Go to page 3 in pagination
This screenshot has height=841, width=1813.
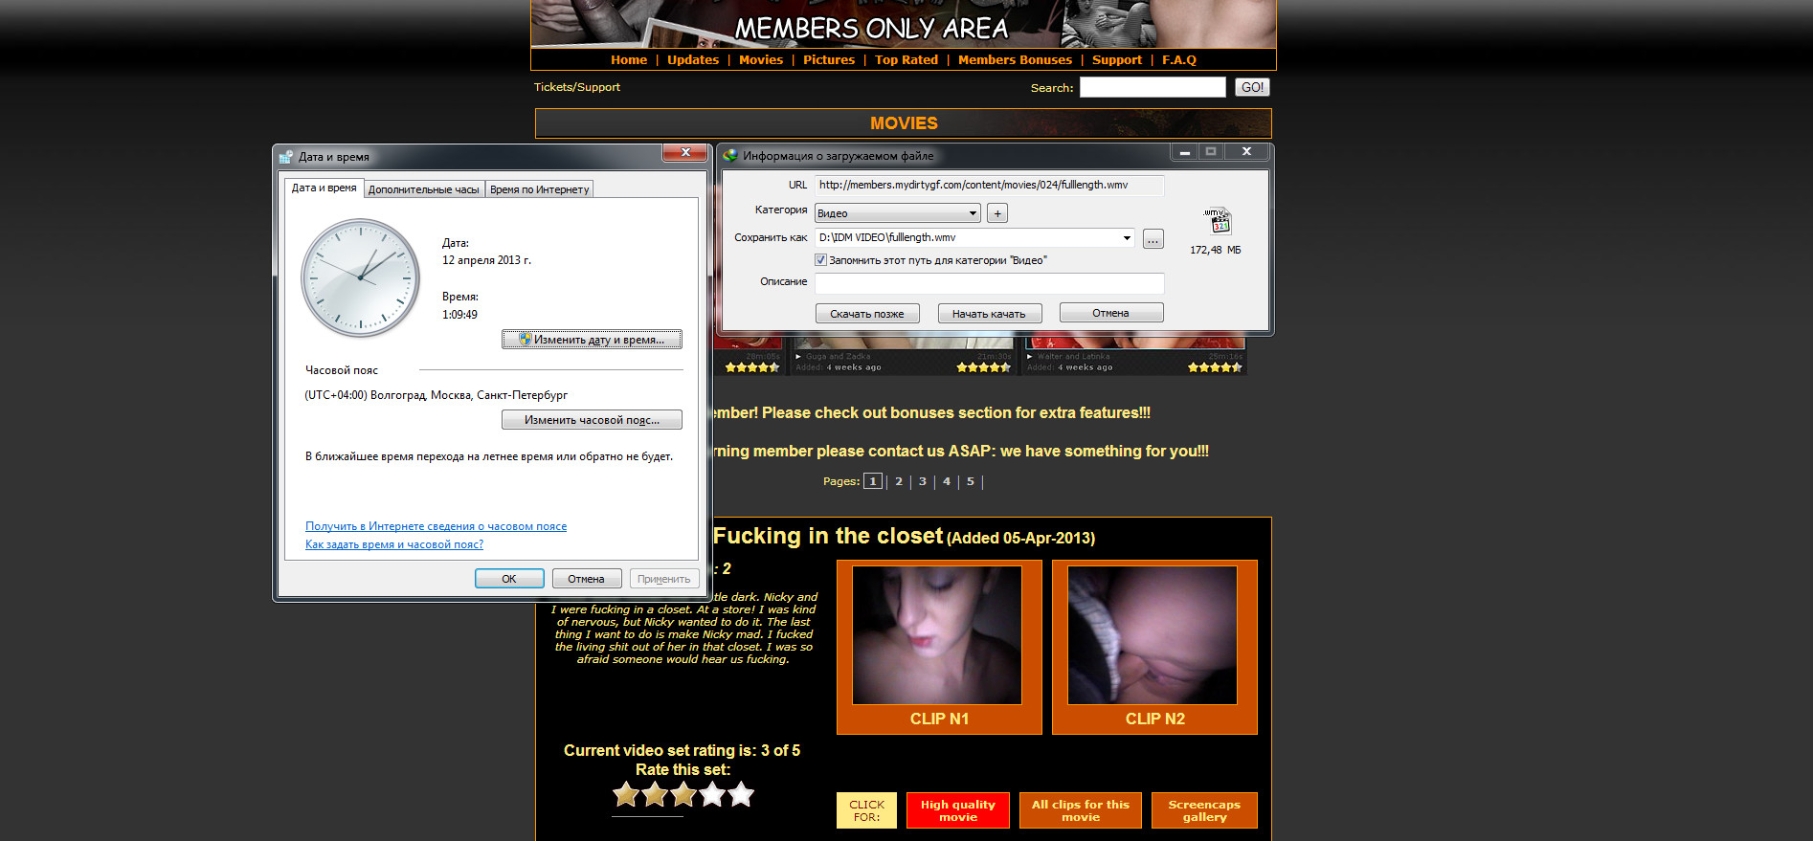tap(923, 481)
